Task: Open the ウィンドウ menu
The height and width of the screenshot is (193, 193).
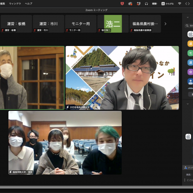Action: (x=15, y=3)
